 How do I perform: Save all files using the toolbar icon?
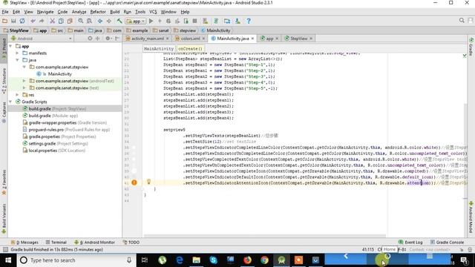click(x=13, y=22)
